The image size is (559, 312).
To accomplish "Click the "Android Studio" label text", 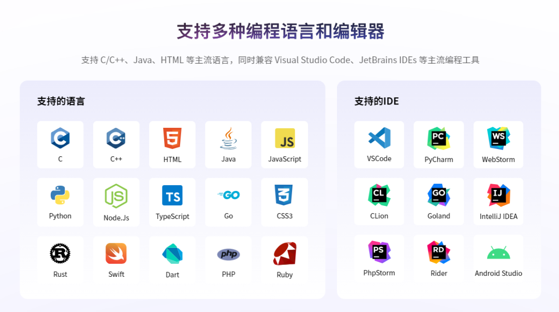I will (x=498, y=273).
